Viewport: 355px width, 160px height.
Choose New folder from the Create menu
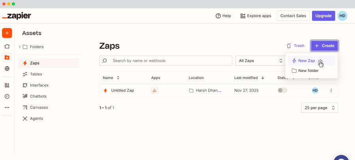[x=308, y=71]
